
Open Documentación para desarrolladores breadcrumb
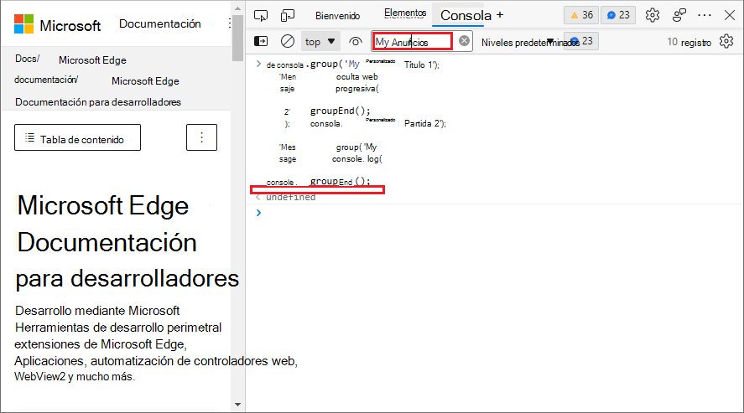point(98,102)
